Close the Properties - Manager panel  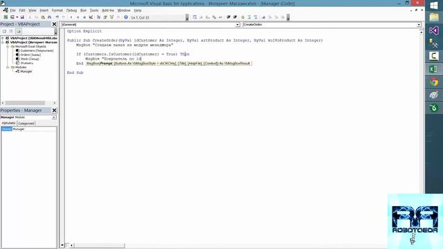(54, 111)
